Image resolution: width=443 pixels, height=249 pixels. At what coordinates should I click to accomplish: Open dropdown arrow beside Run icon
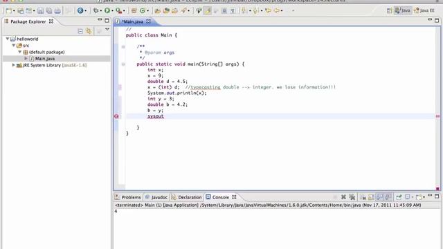(112, 11)
